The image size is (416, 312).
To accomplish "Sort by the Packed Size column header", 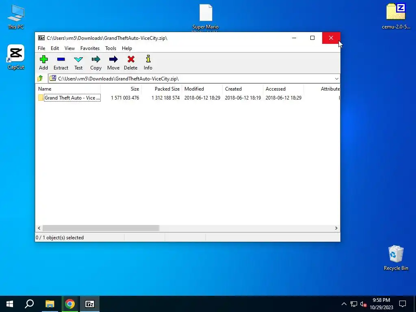I will (162, 89).
